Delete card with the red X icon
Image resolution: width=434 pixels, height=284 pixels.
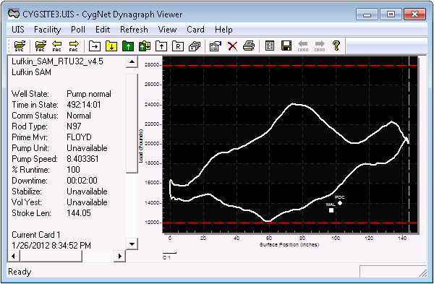[232, 46]
